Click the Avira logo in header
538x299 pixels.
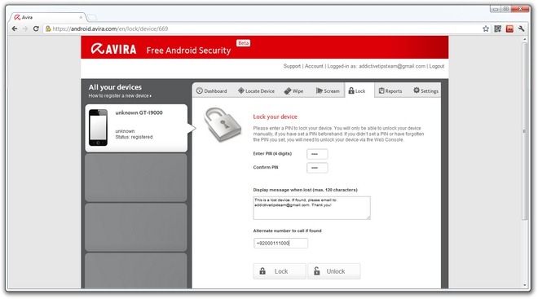[113, 49]
